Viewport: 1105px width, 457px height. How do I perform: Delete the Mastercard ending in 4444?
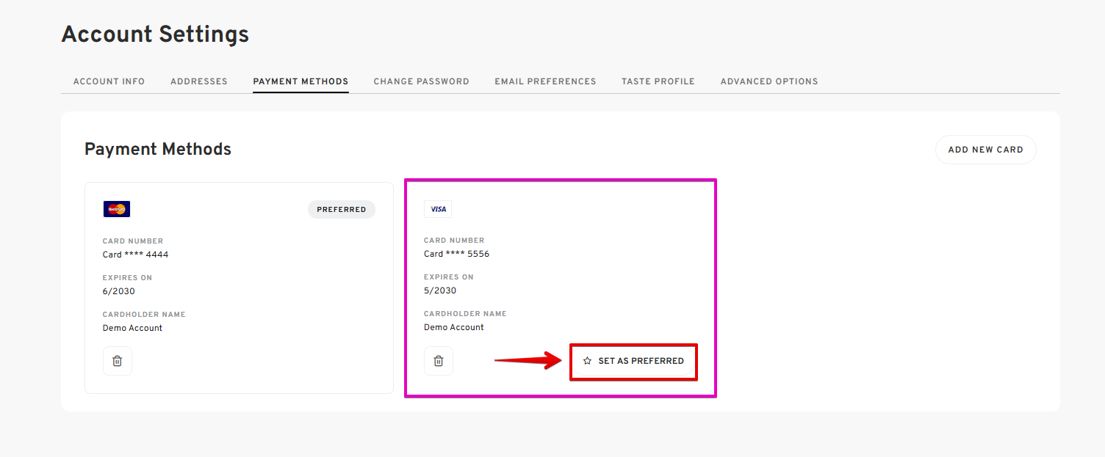tap(118, 361)
